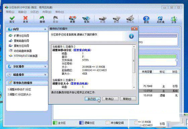The image size is (188, 129).
Task: Expand the 分区操作 panel
Action: click(x=45, y=67)
